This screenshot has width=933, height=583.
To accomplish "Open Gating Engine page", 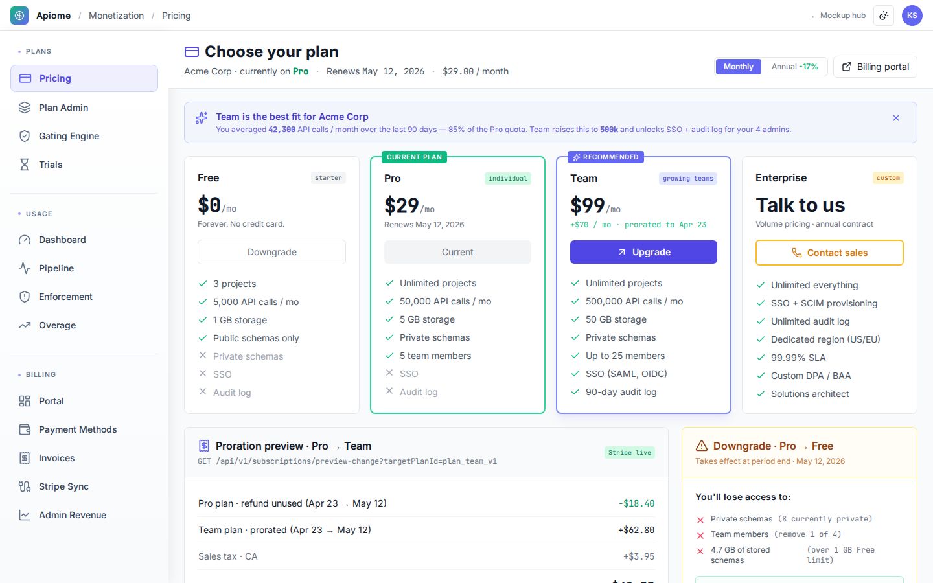I will 84,136.
